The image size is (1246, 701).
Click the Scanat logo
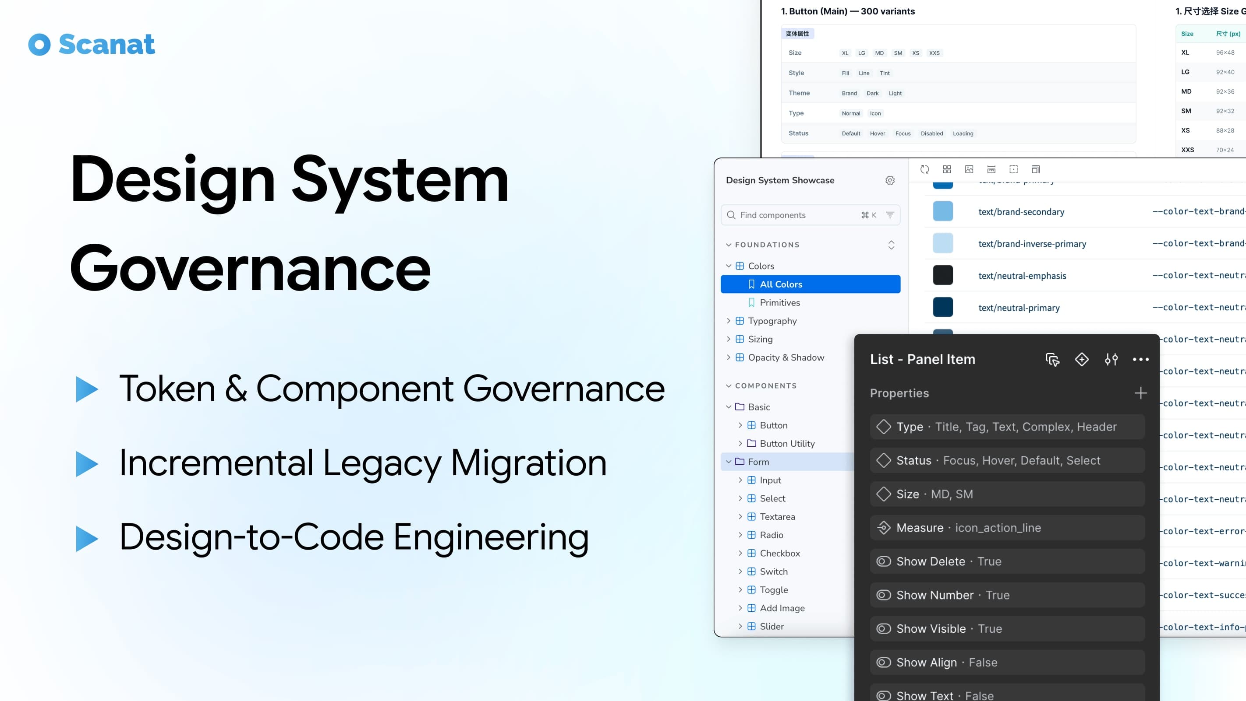click(92, 45)
